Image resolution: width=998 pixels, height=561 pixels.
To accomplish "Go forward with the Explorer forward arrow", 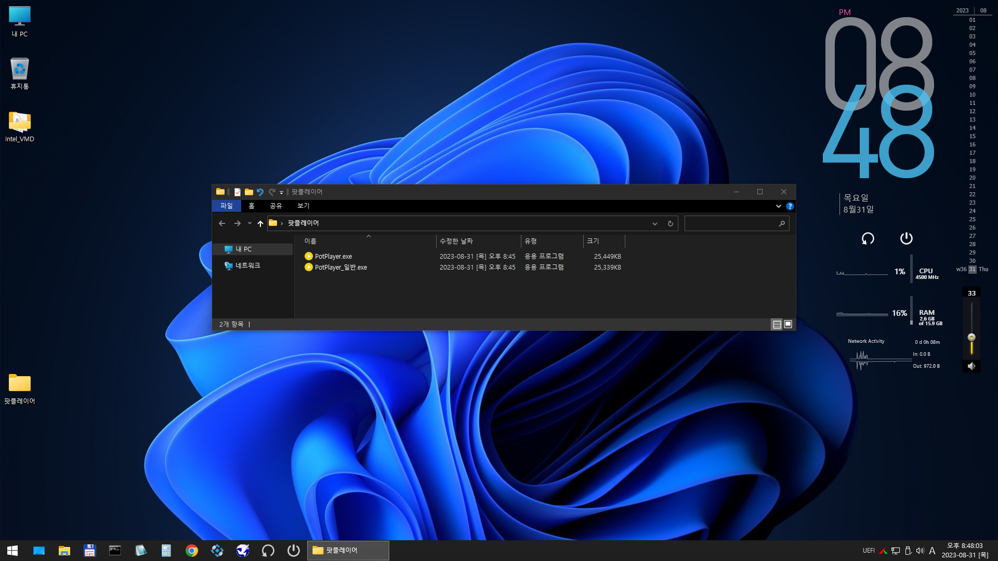I will coord(238,223).
